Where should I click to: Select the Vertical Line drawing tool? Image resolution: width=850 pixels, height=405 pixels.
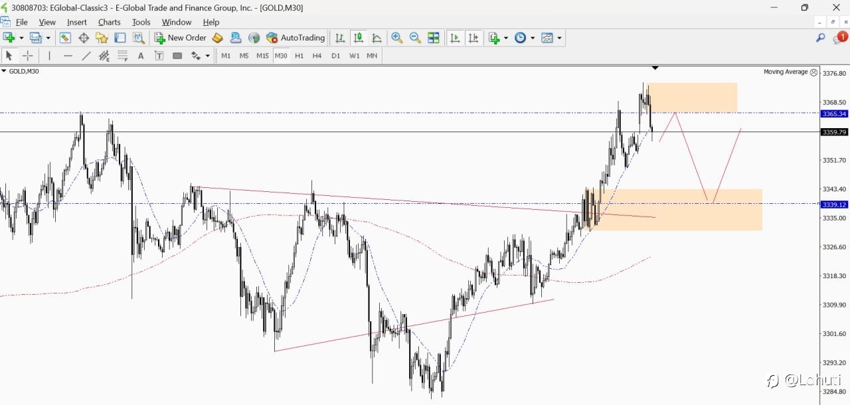coord(49,56)
